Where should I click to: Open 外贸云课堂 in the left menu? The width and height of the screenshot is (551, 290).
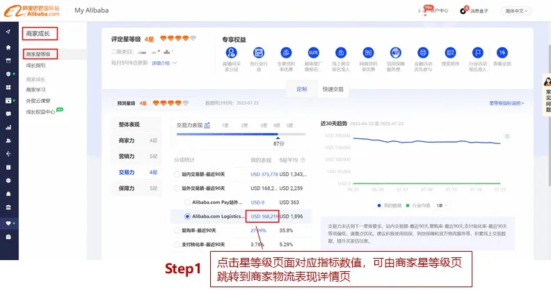click(38, 101)
